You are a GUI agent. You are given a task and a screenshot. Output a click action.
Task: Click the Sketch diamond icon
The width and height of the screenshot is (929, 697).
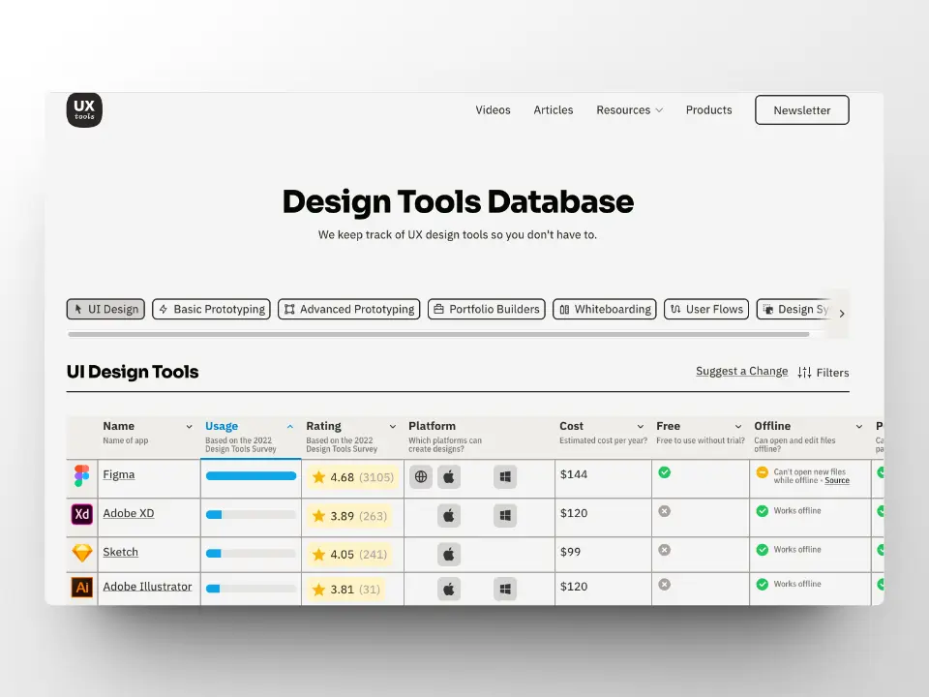[82, 553]
